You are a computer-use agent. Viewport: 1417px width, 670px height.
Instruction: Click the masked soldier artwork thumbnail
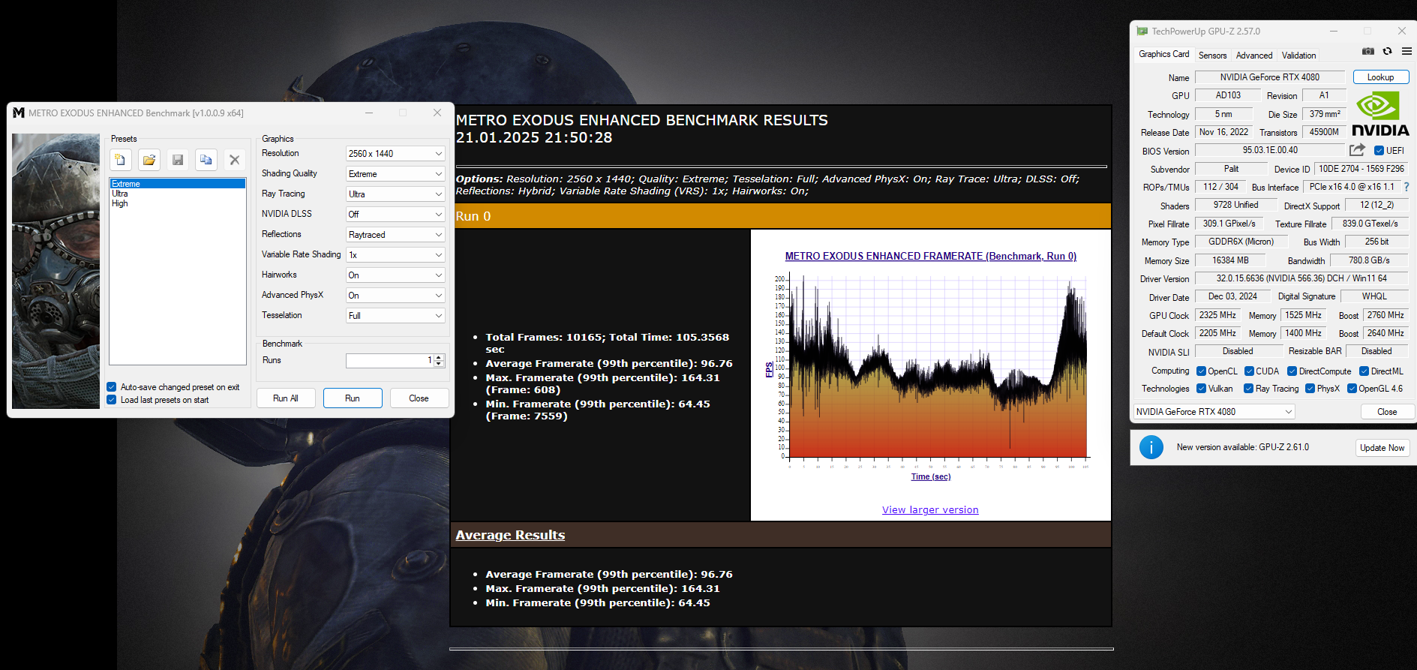click(56, 271)
